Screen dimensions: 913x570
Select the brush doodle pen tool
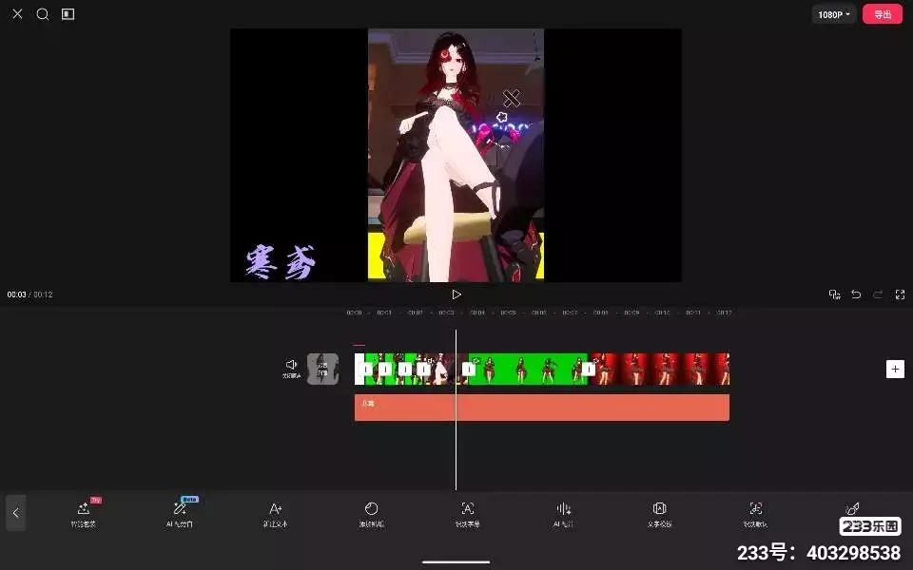click(852, 508)
